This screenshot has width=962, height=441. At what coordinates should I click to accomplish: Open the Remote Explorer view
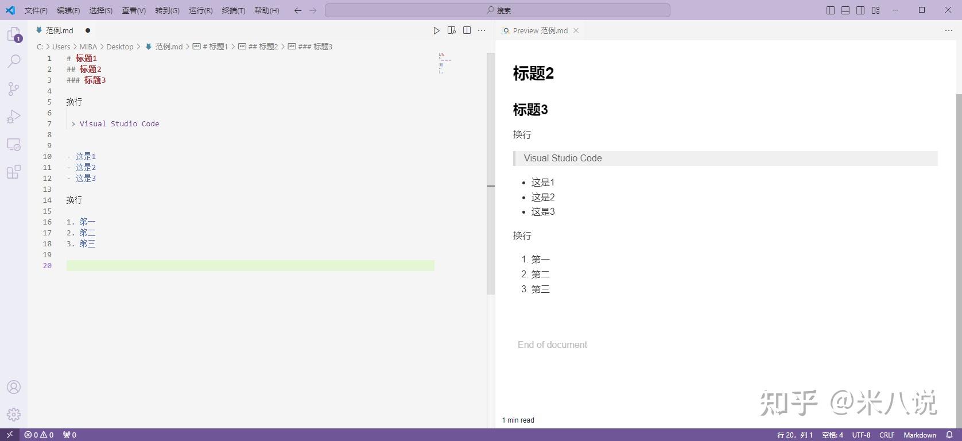point(14,145)
